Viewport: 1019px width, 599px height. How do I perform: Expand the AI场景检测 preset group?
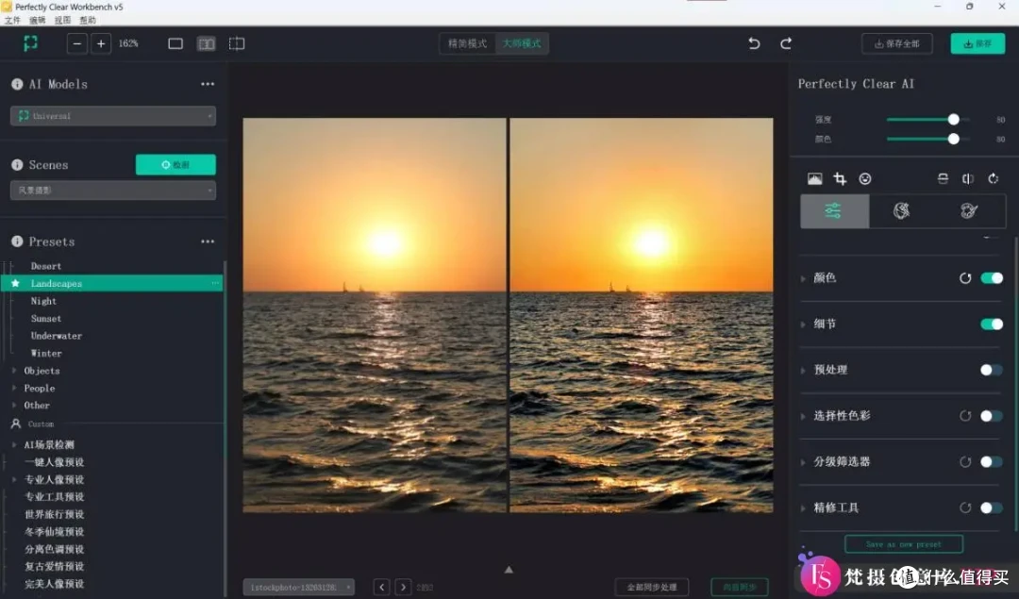click(14, 445)
